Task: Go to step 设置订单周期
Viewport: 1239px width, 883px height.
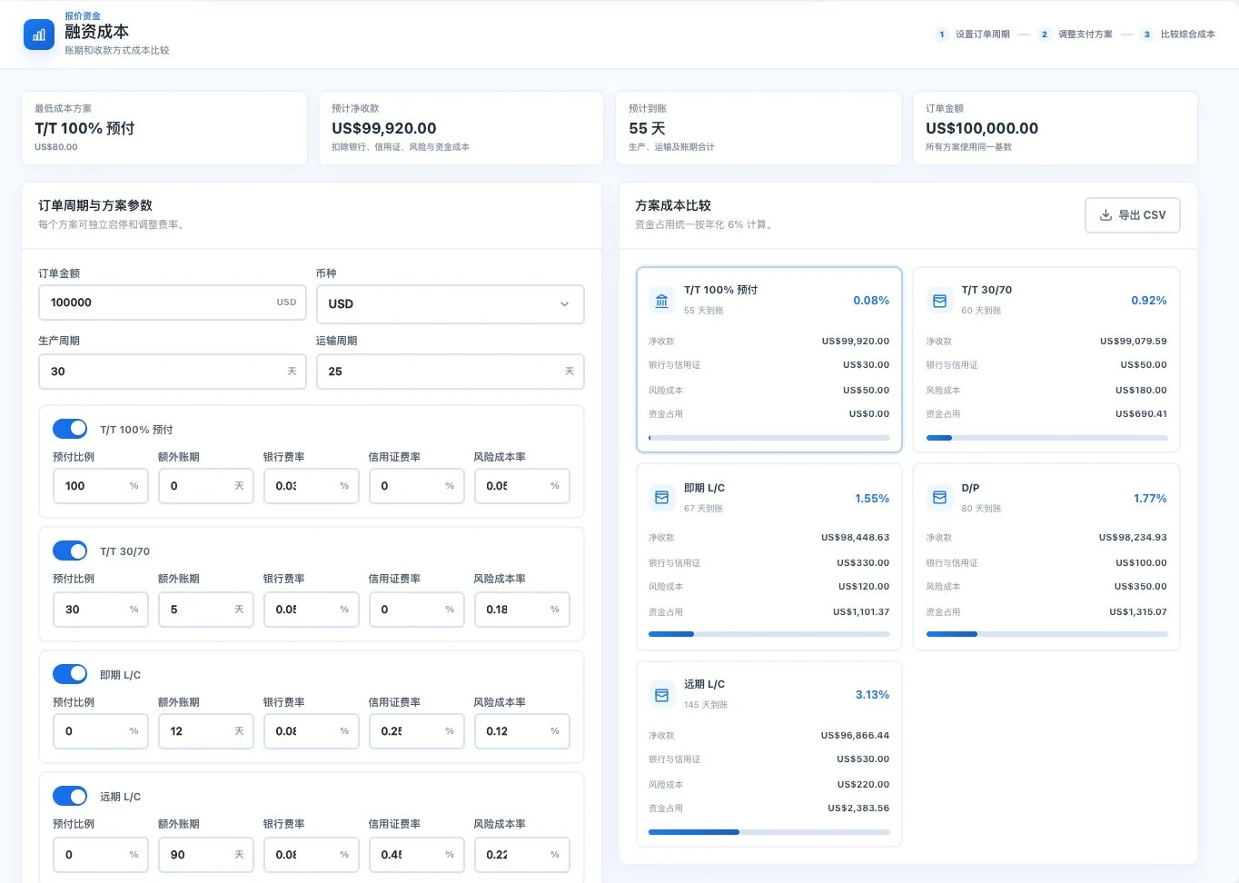Action: (x=973, y=35)
